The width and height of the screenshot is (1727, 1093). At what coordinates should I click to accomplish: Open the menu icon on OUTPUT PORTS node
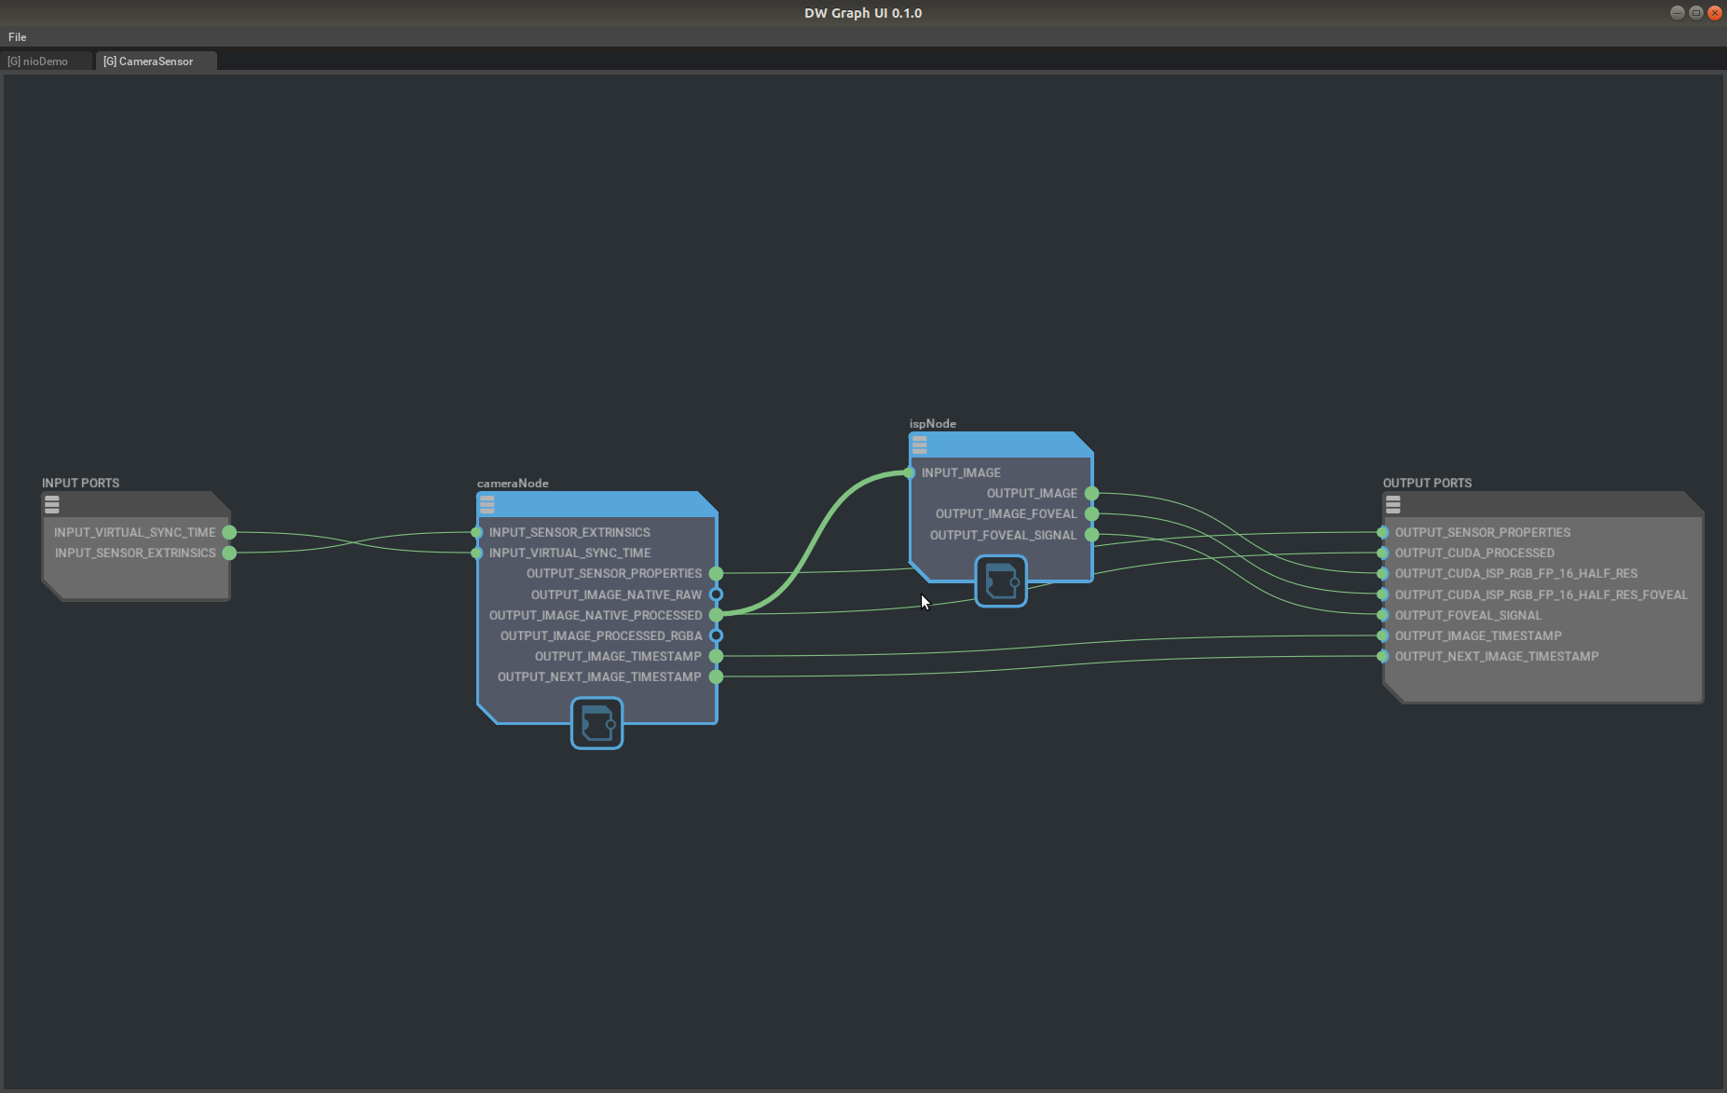pyautogui.click(x=1392, y=504)
